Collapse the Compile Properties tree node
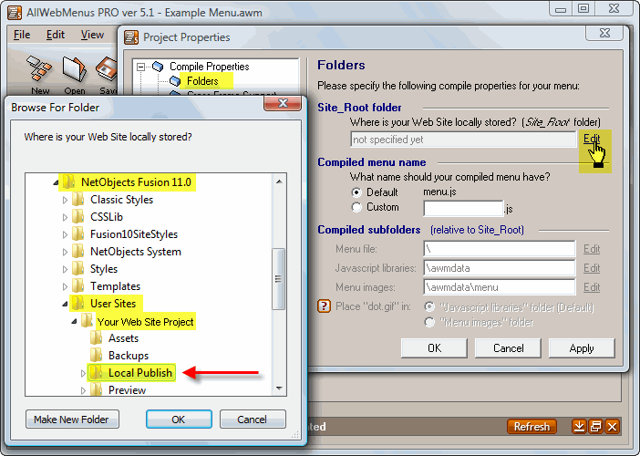 (140, 67)
